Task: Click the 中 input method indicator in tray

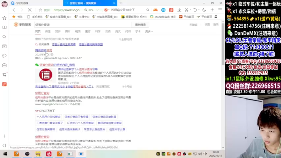Action: click(x=205, y=154)
